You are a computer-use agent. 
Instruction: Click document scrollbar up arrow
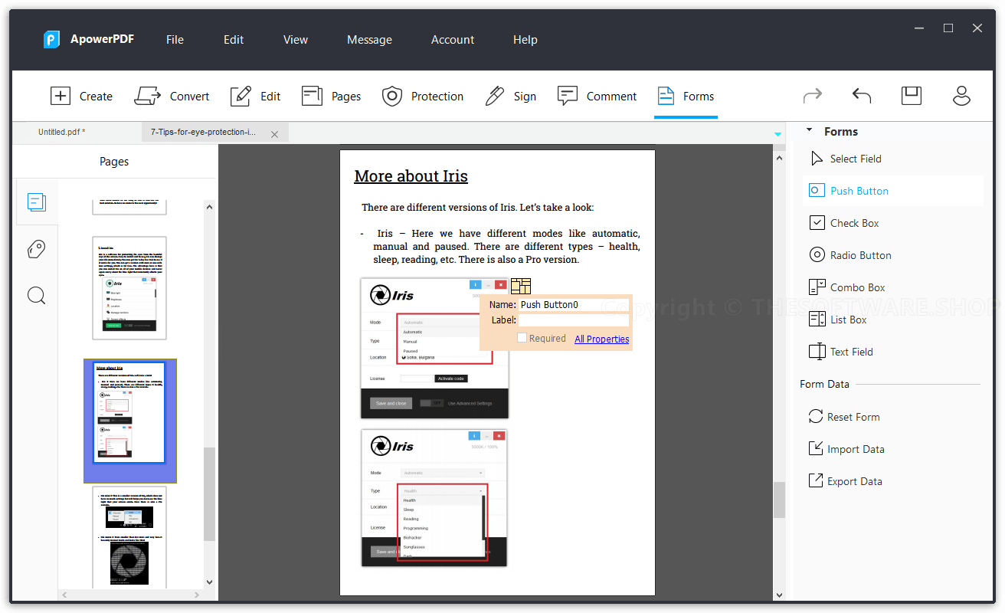(780, 158)
